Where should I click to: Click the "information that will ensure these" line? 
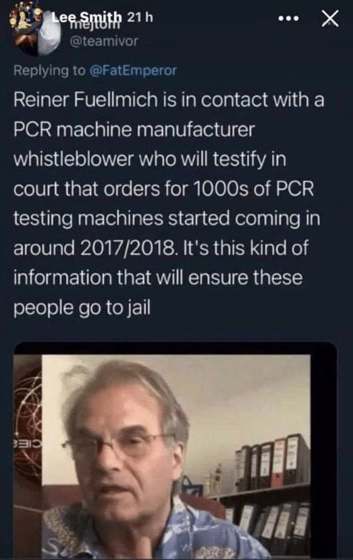(x=158, y=277)
